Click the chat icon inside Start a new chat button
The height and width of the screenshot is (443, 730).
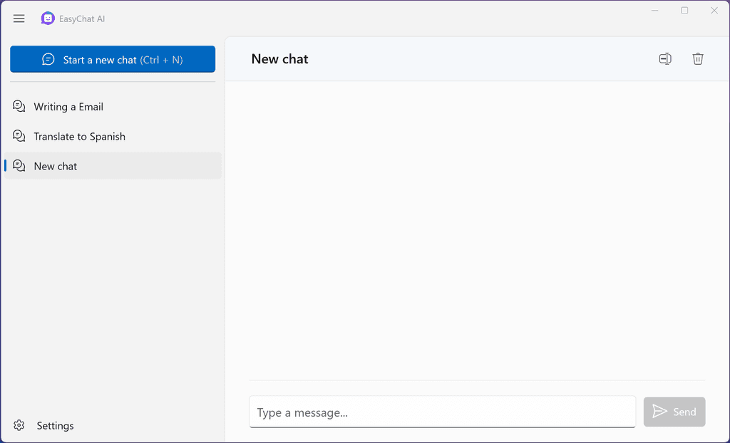point(48,59)
